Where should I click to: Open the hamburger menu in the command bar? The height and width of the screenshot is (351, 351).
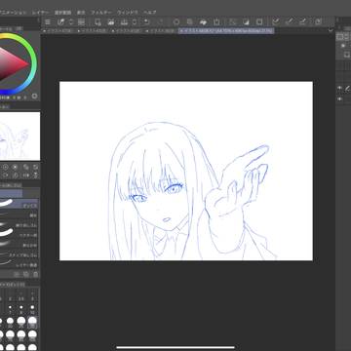[x=48, y=22]
